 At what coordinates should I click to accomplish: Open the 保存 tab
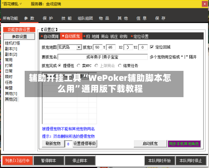(160, 18)
